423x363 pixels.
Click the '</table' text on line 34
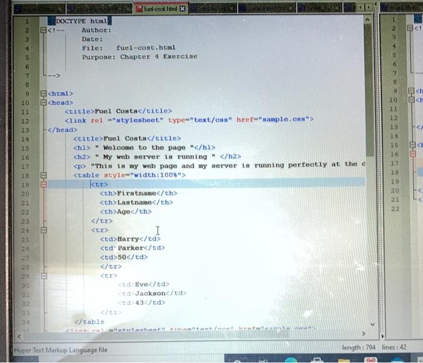point(89,322)
